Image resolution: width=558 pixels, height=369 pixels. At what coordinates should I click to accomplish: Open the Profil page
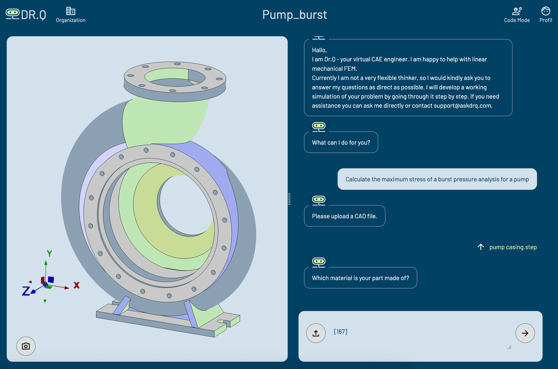(x=546, y=15)
